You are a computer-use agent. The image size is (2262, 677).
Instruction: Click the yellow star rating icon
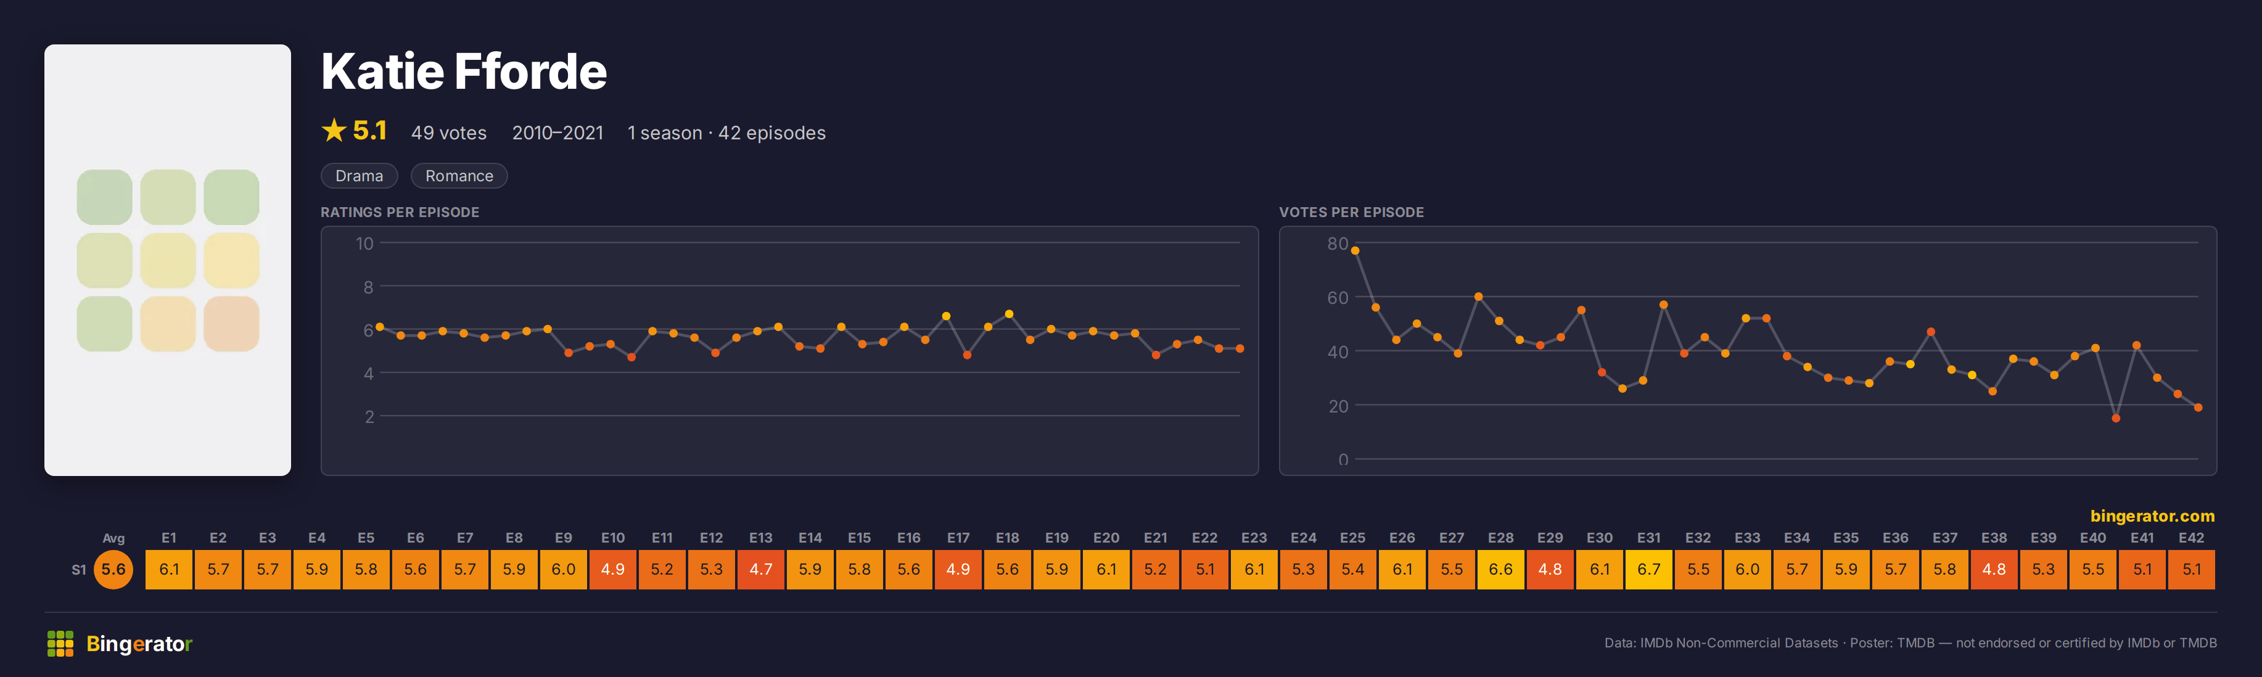coord(334,131)
